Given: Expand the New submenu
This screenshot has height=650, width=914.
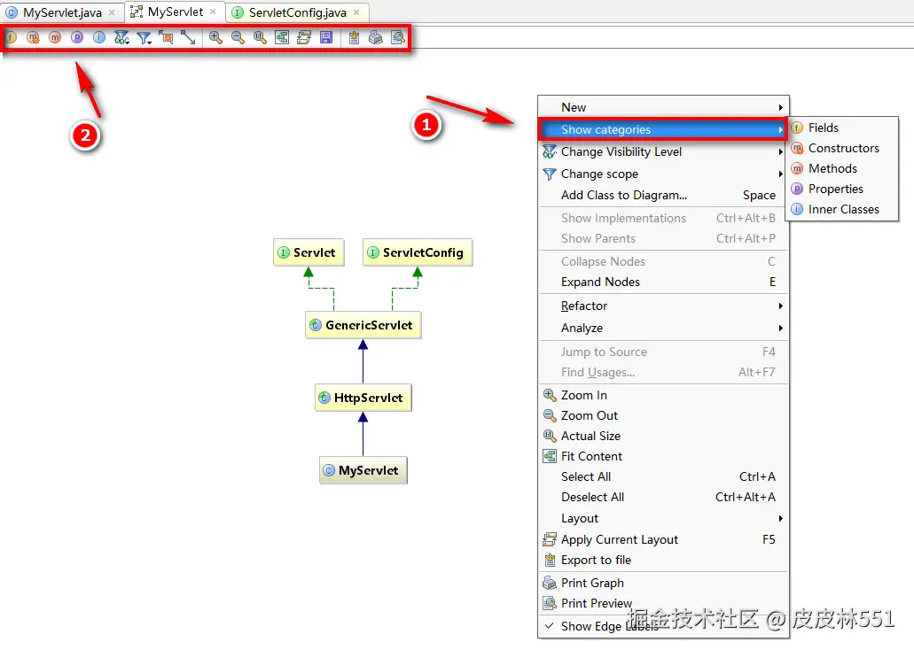Looking at the screenshot, I should pyautogui.click(x=663, y=107).
